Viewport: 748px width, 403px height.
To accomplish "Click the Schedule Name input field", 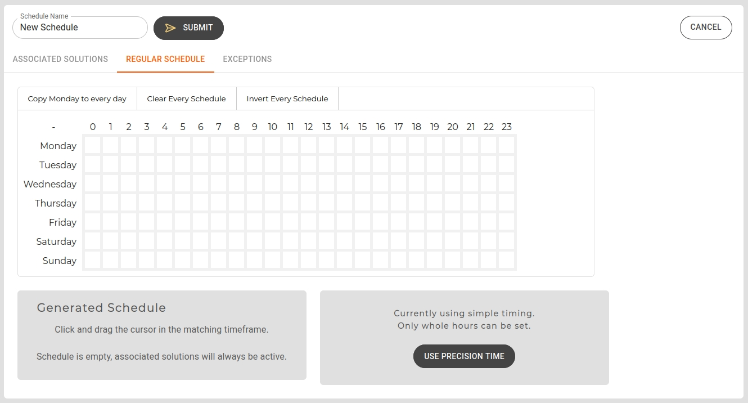I will coord(80,28).
